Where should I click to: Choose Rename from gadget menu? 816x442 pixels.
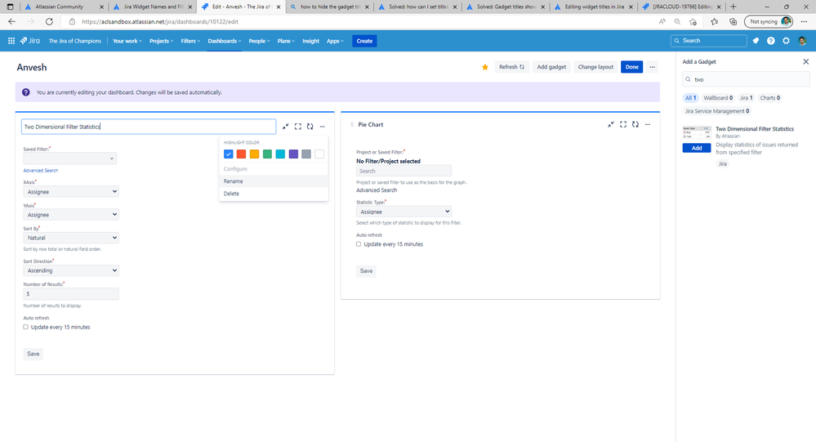[274, 181]
